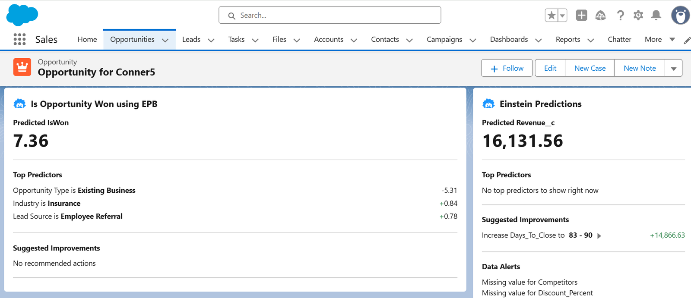Open the Global Actions plus icon

581,16
